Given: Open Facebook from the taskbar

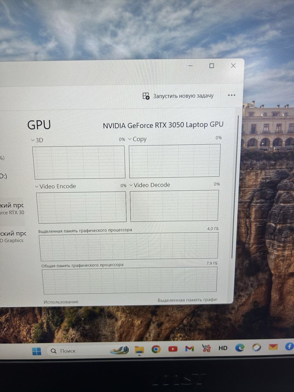Looking at the screenshot, I should click(290, 346).
